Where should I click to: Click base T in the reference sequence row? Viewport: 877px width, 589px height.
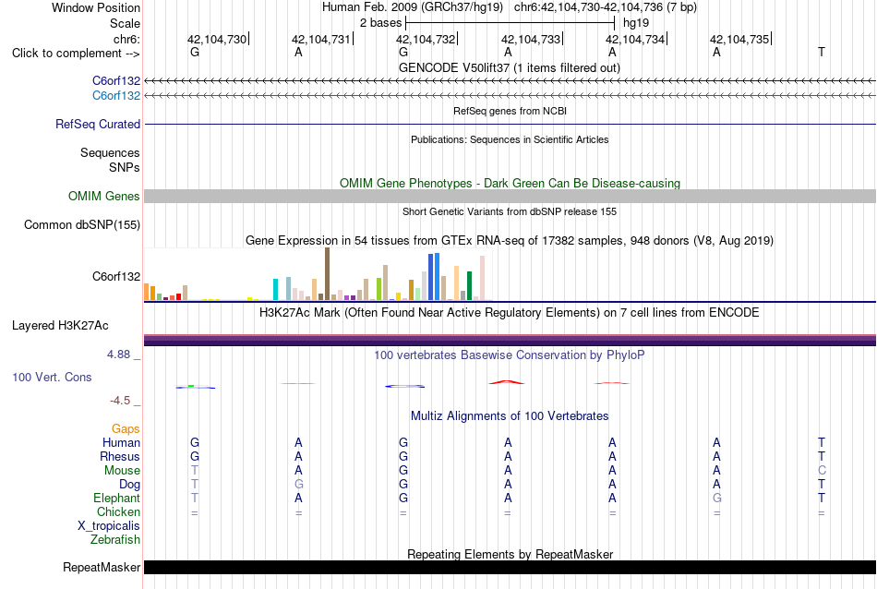click(x=821, y=52)
